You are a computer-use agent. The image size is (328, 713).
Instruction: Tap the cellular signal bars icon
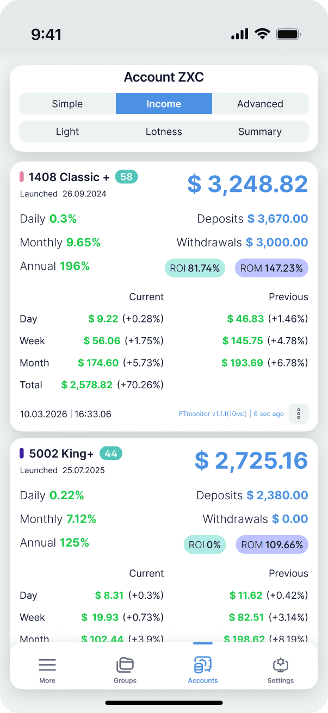tap(239, 34)
